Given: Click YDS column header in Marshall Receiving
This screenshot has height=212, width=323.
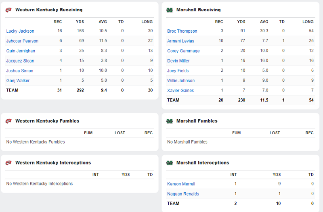Looking at the screenshot, I should coord(241,22).
